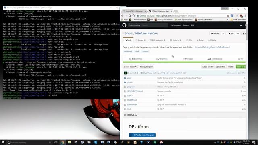Open GitHub notifications bell
This screenshot has height=145, width=258.
241,25
